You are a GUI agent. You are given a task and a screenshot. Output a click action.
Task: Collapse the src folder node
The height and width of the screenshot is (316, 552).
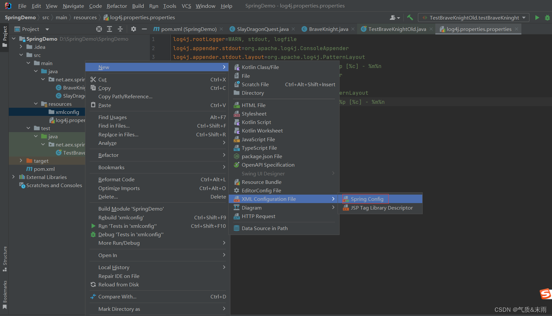tap(21, 55)
